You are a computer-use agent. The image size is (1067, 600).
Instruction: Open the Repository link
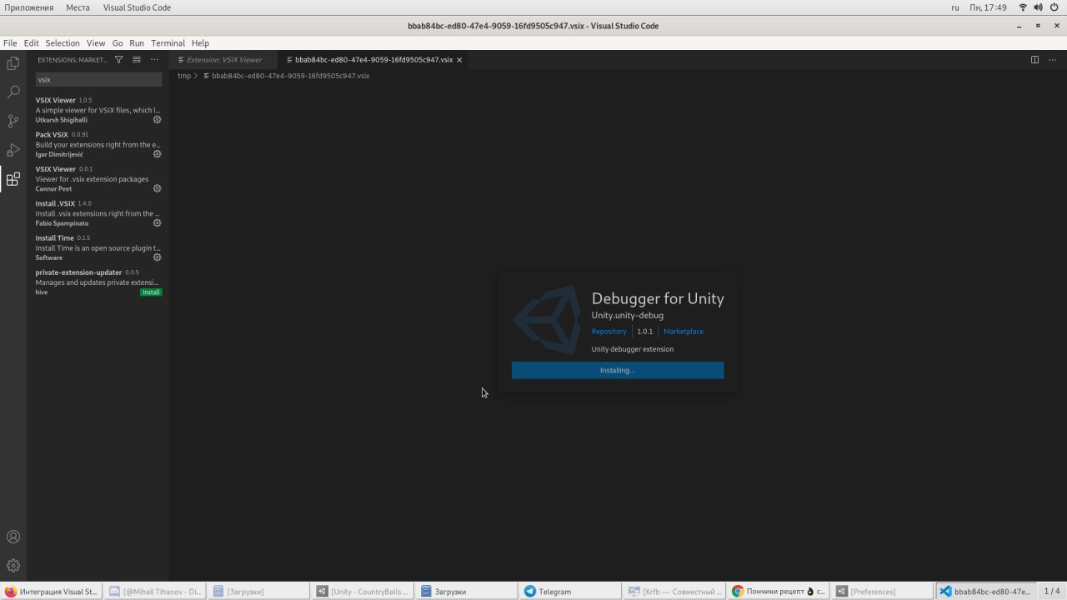pos(609,332)
